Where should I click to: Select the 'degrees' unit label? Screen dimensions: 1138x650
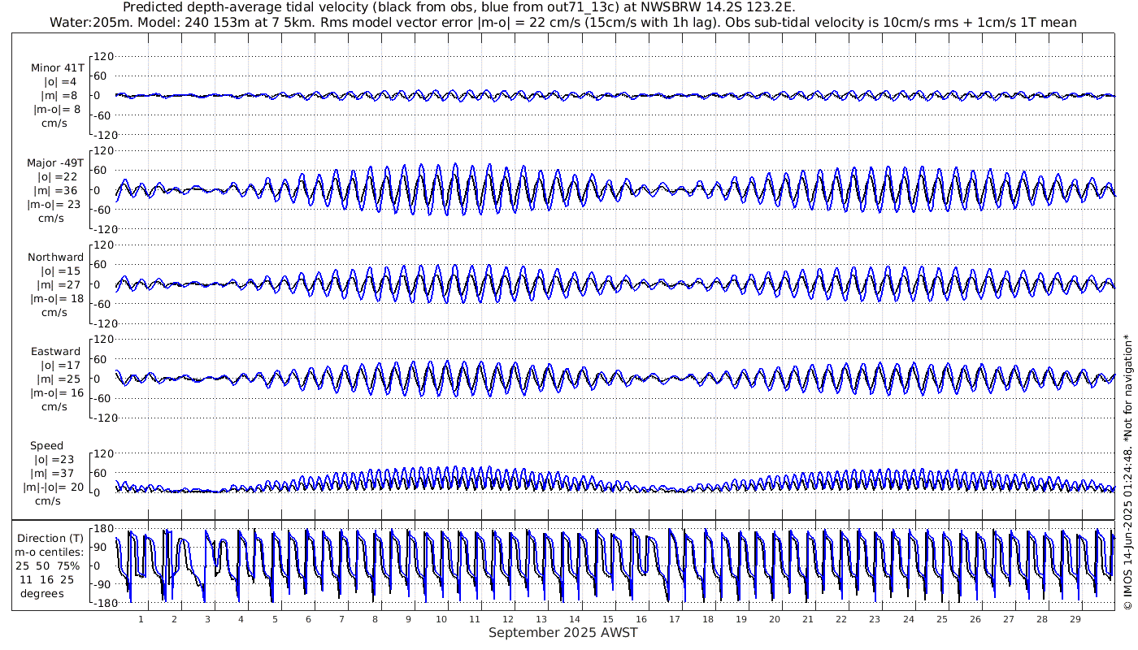pos(44,594)
